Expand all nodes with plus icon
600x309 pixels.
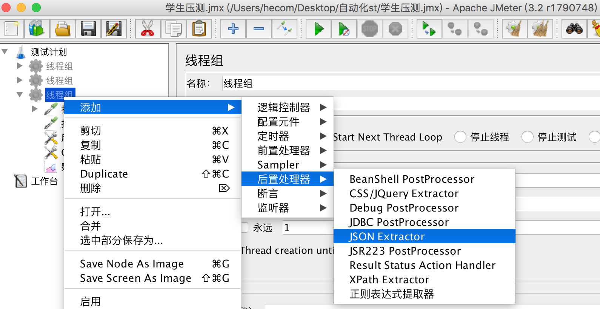click(233, 29)
